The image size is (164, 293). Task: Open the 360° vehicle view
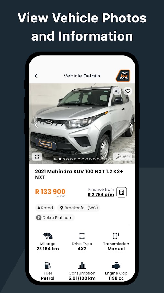[123, 157]
